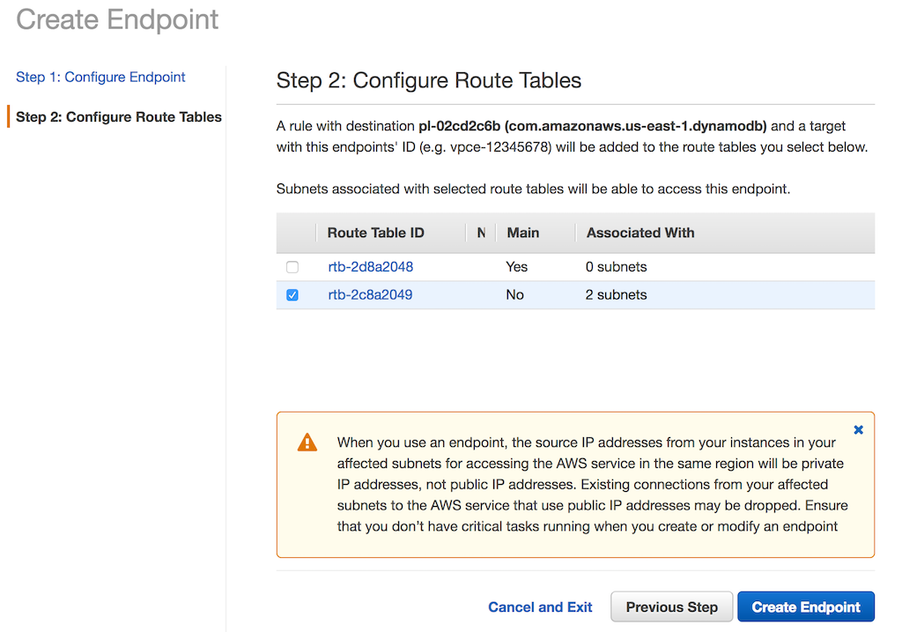The image size is (902, 632).
Task: Uncheck the rtb-2c8a2049 route table checkbox
Action: click(292, 295)
